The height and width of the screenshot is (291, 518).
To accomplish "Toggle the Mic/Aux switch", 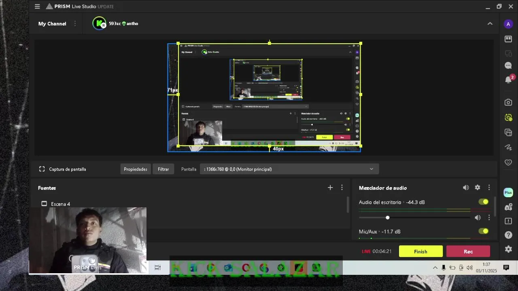I will tap(483, 231).
